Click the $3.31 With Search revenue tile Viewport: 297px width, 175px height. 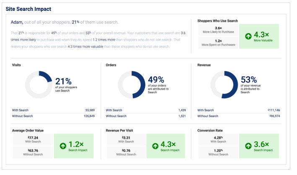[126, 139]
